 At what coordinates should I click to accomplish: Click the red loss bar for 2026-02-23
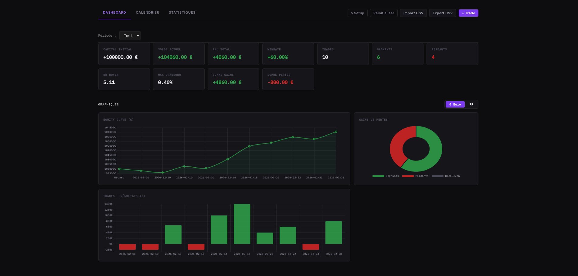pyautogui.click(x=311, y=247)
